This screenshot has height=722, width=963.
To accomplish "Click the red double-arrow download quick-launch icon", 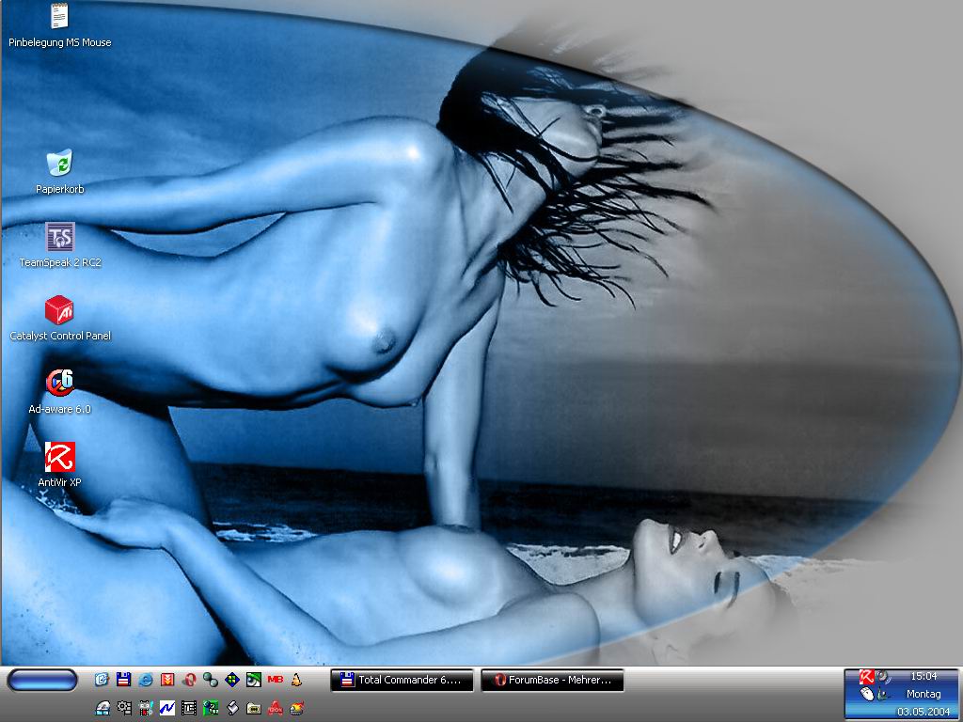I will click(167, 679).
